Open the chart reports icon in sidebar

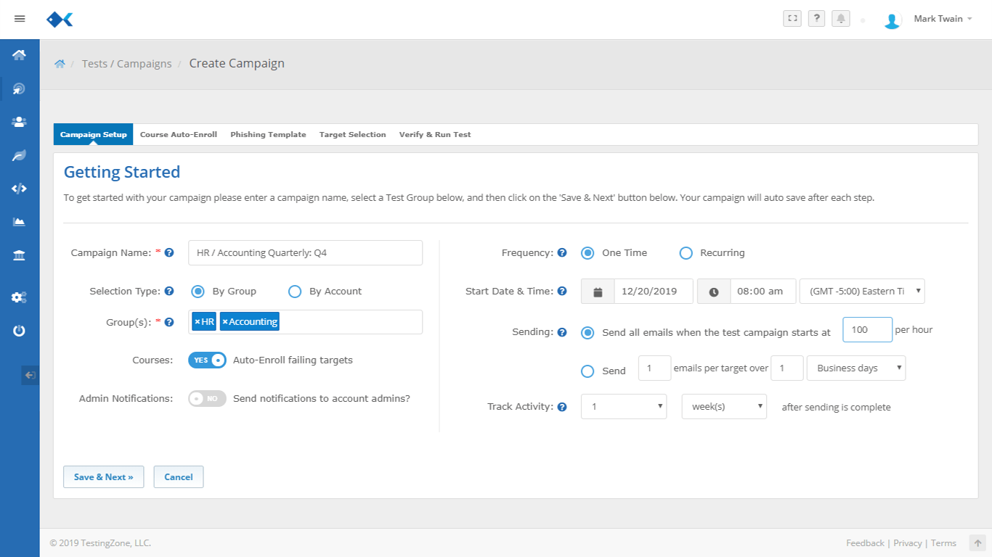coord(20,222)
